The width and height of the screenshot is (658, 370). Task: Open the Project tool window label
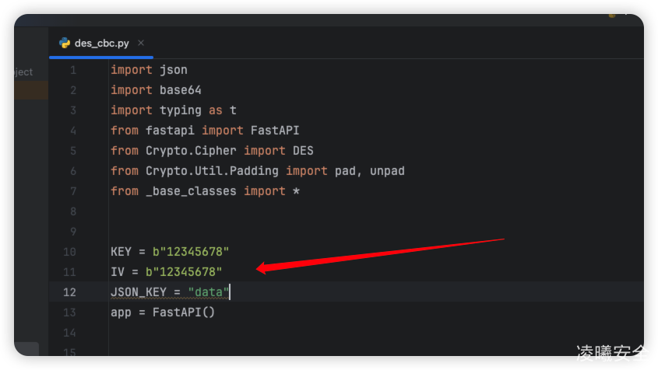23,72
